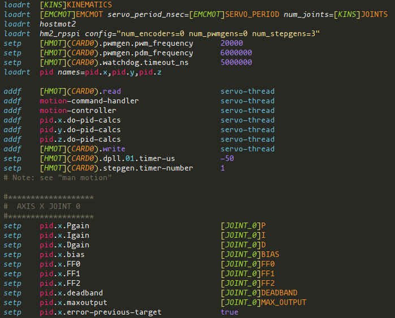Click the [JOINT_0]MAX_OUTPUT reference
This screenshot has height=318, width=395.
(x=263, y=302)
